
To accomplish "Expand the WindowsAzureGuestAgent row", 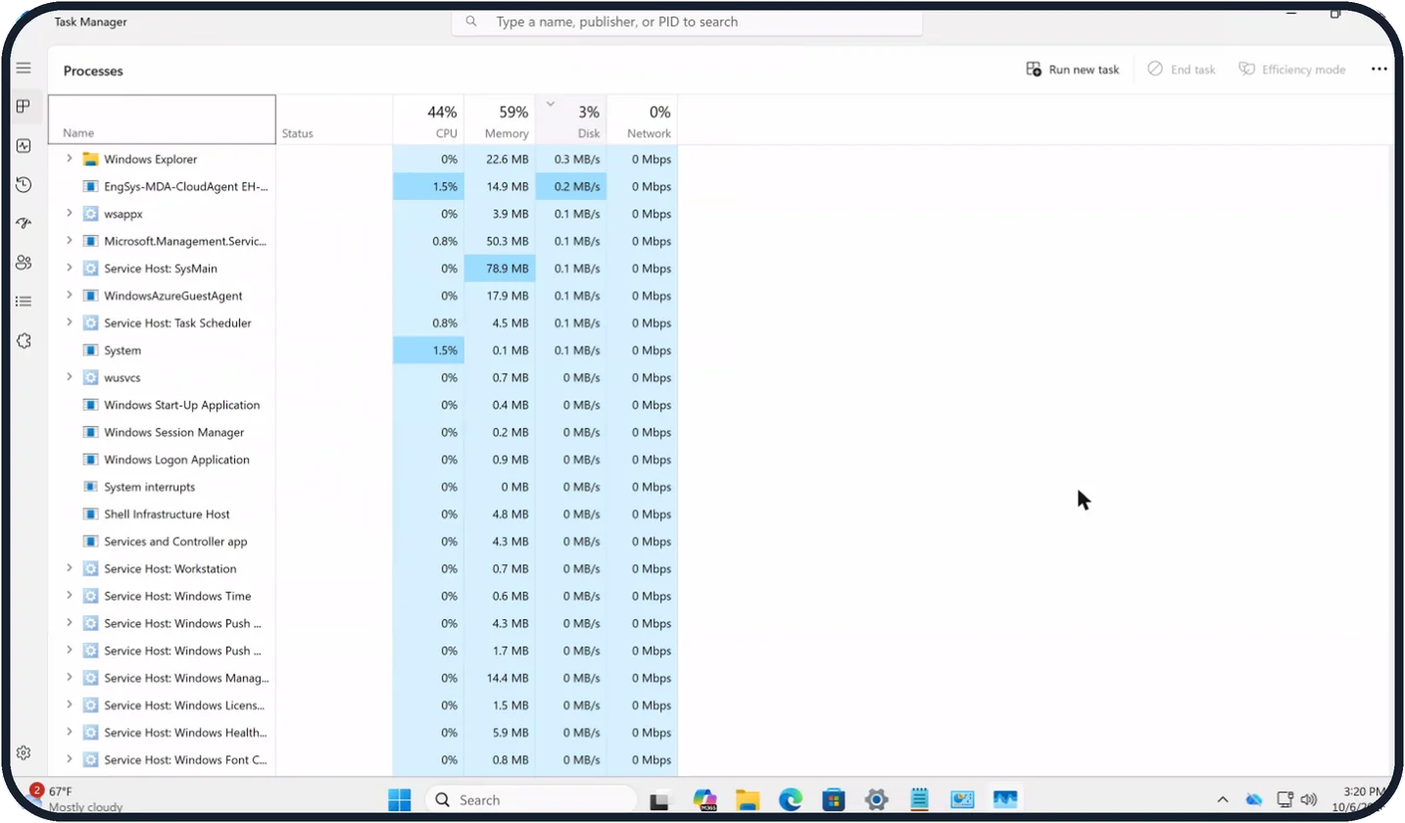I will click(x=69, y=295).
